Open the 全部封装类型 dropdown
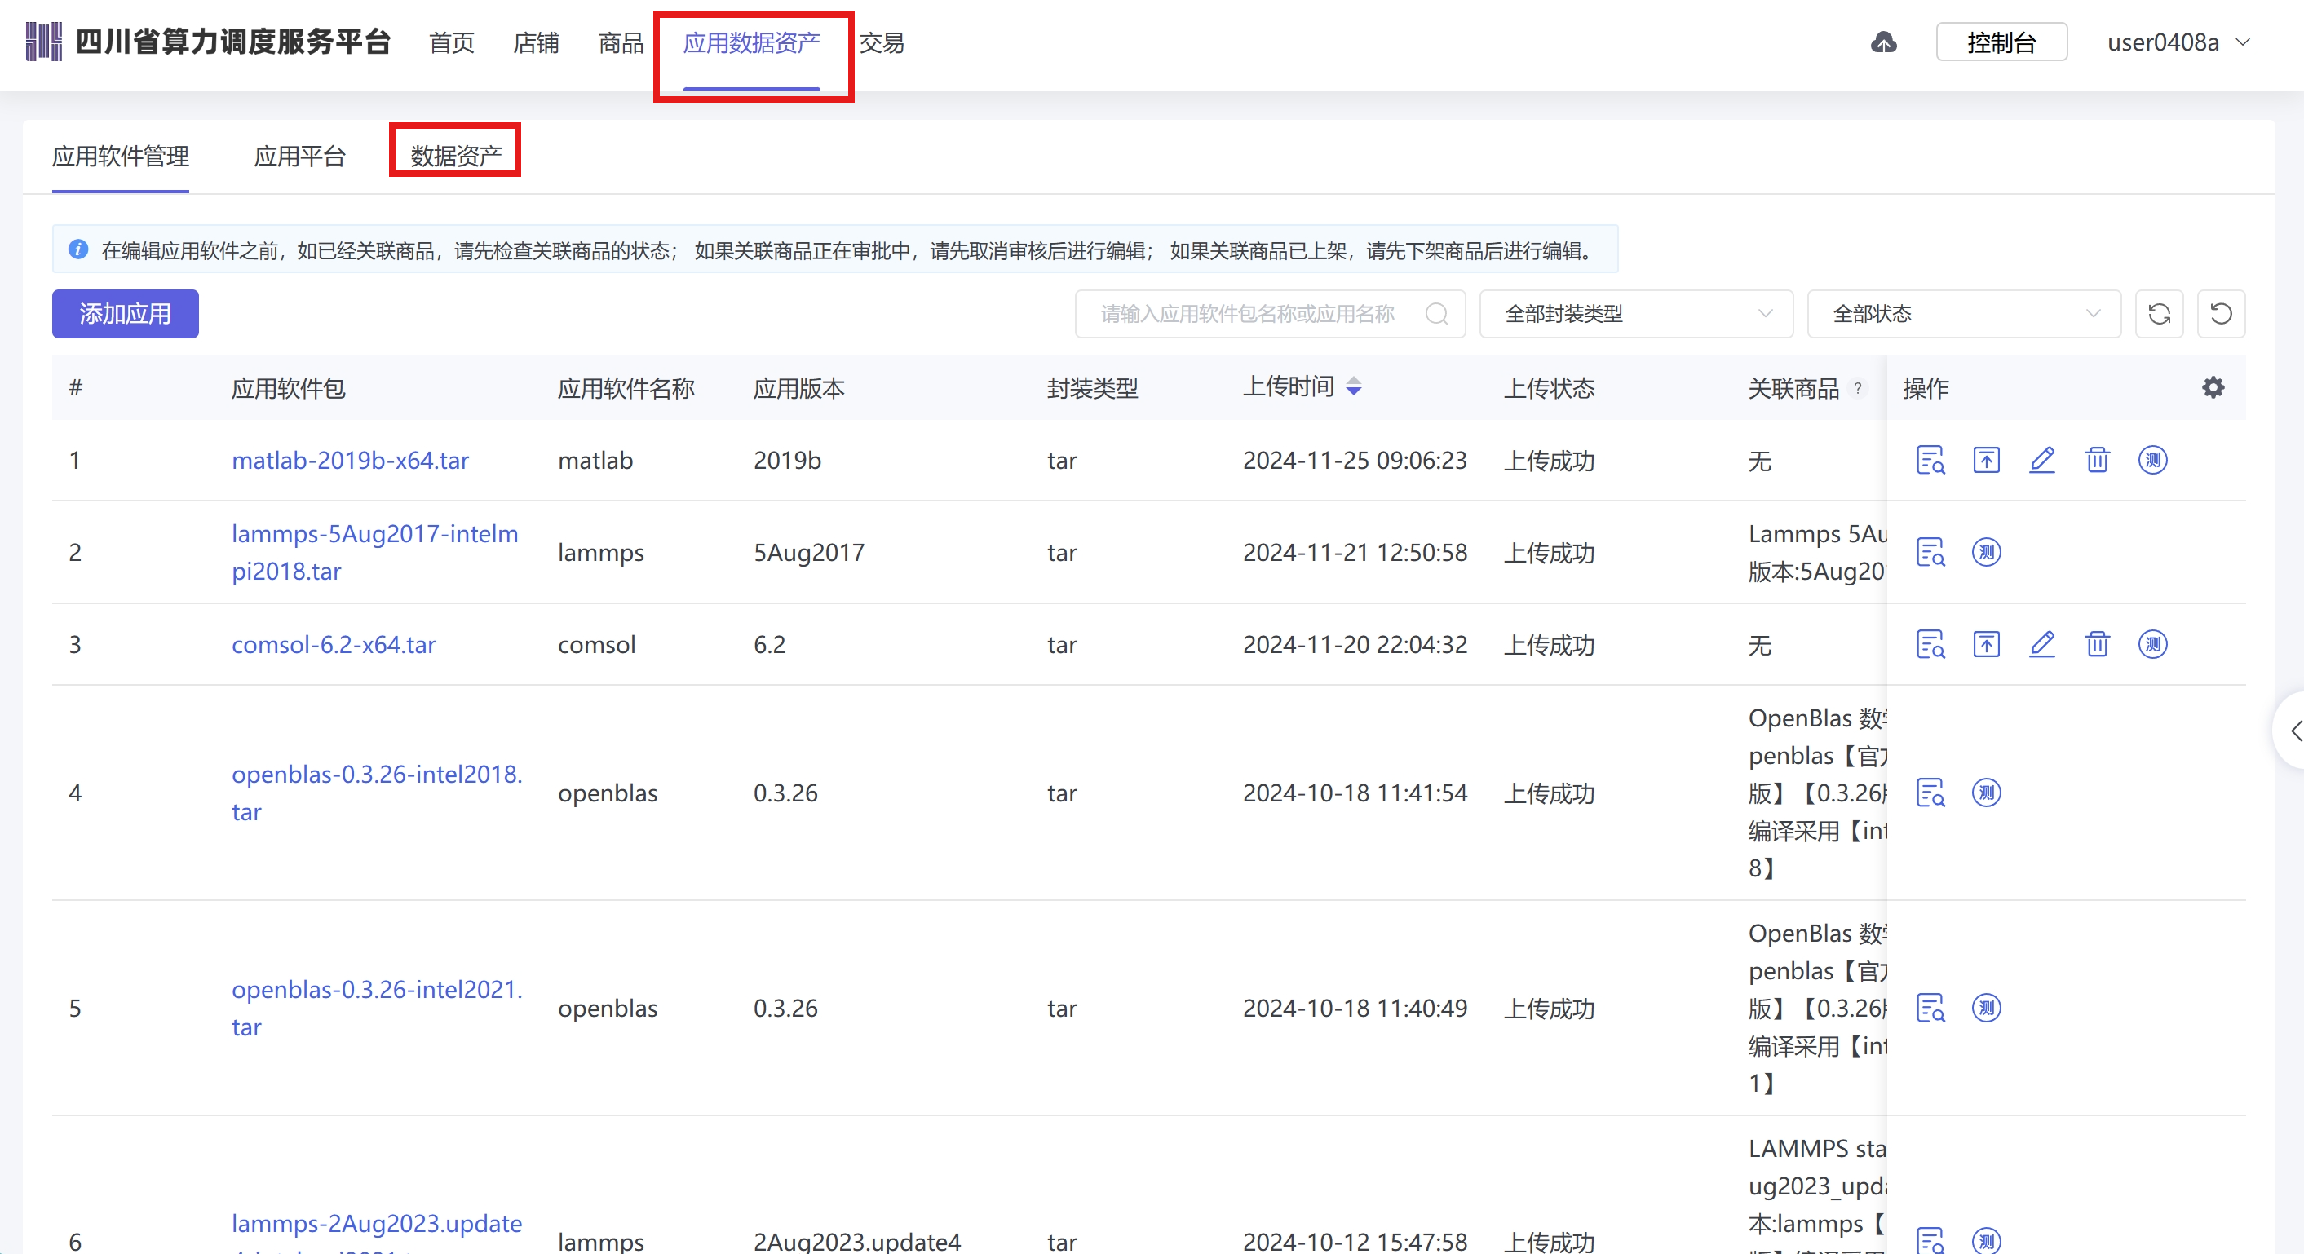 [x=1636, y=314]
